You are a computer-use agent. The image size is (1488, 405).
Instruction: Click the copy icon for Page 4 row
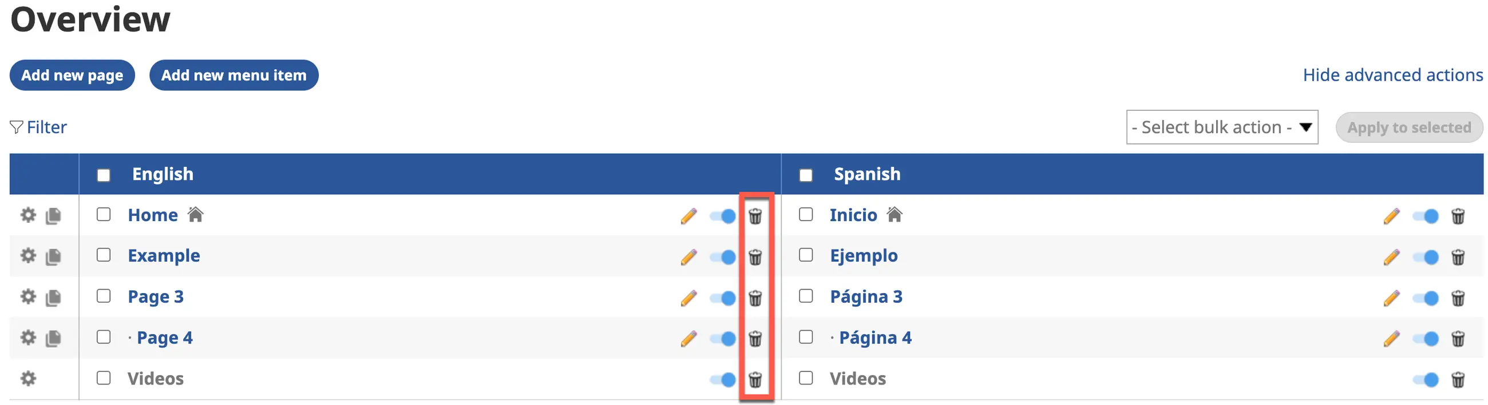click(x=53, y=338)
